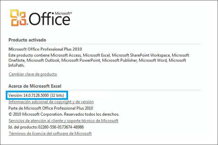Screen dimensions: 218x145
Task: Open Cambiar clave de producto link
Action: point(33,74)
